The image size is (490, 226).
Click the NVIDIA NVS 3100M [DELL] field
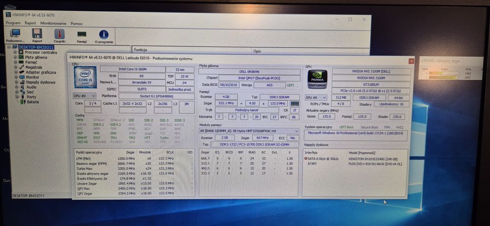371,71
